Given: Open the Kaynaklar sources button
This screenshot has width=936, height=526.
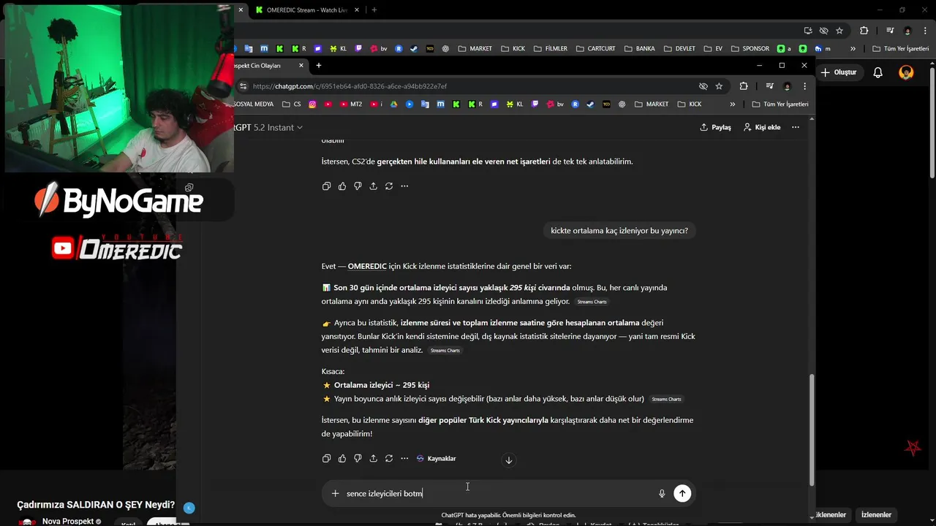Looking at the screenshot, I should pos(436,459).
